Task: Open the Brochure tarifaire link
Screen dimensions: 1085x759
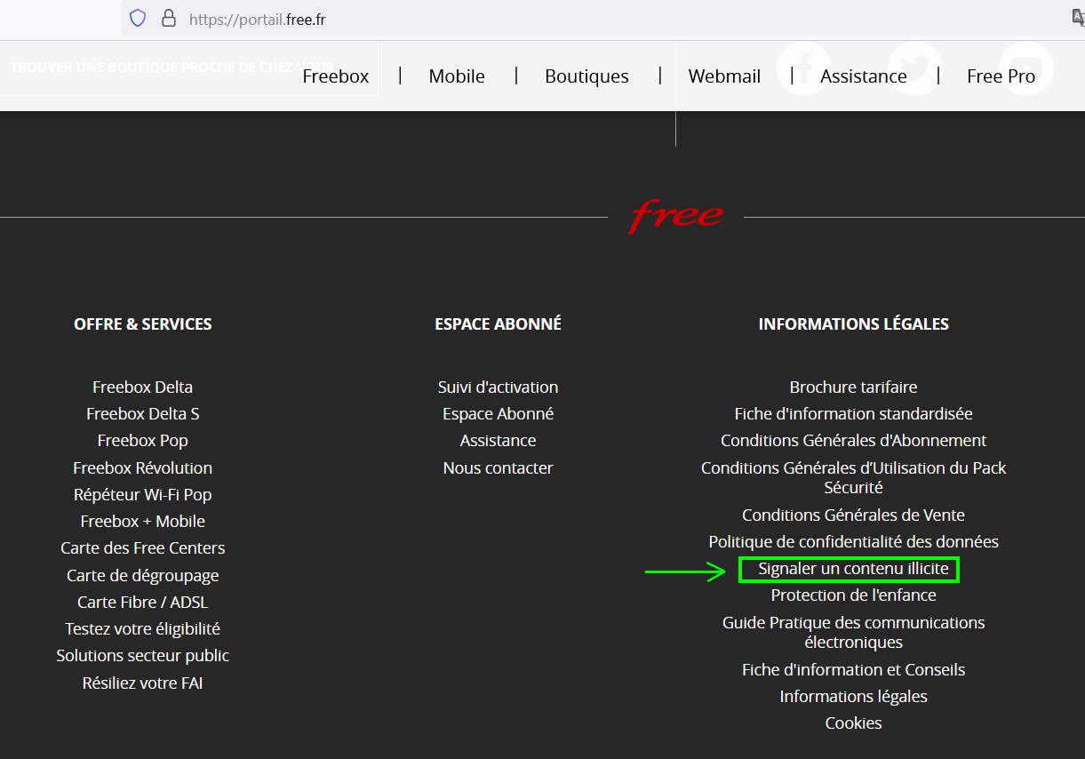Action: click(853, 387)
